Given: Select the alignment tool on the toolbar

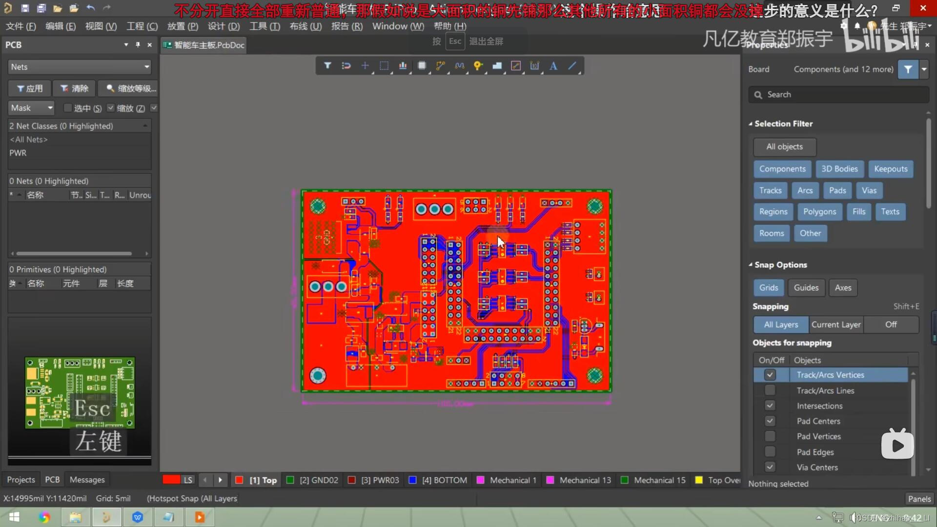Looking at the screenshot, I should click(403, 66).
